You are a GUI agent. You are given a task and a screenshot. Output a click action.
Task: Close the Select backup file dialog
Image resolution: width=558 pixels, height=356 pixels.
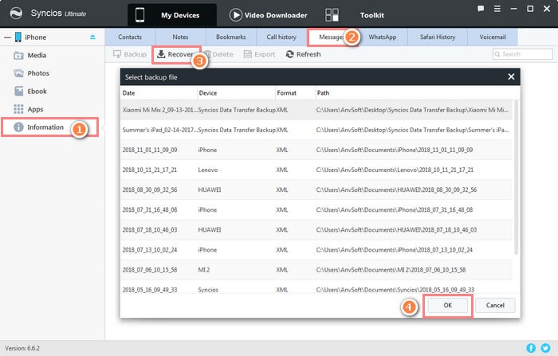511,76
